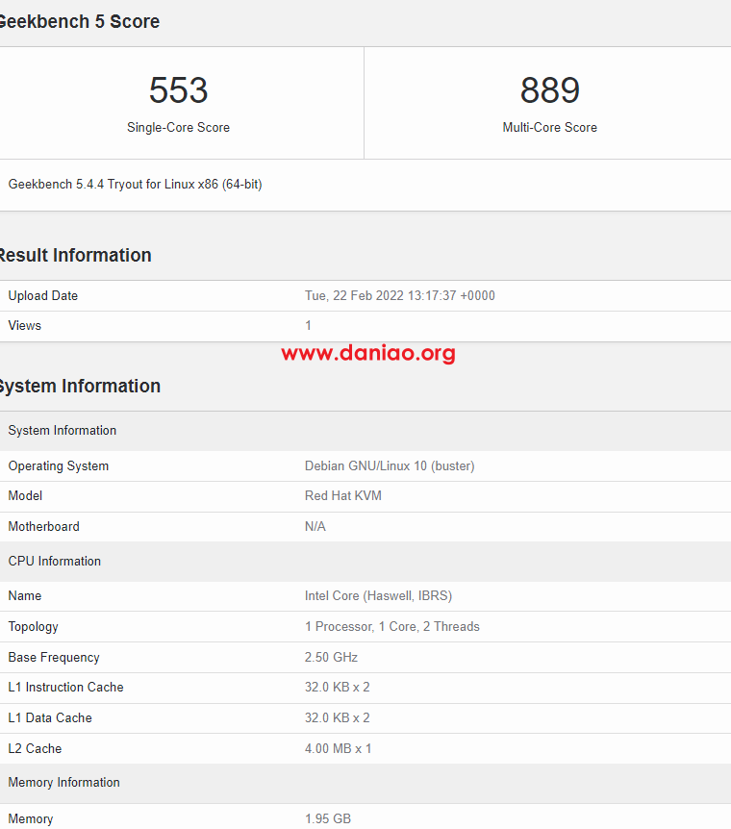Select the Red Hat KVM value

click(x=342, y=496)
